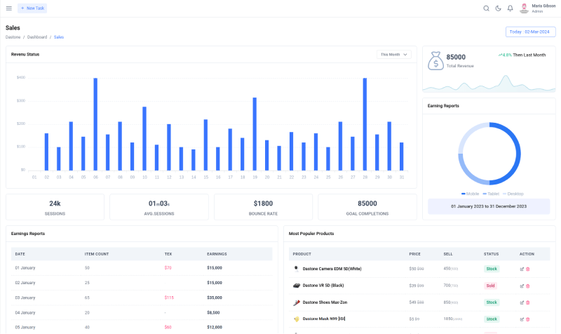Click the Sold status badge
The image size is (561, 334).
pyautogui.click(x=490, y=286)
